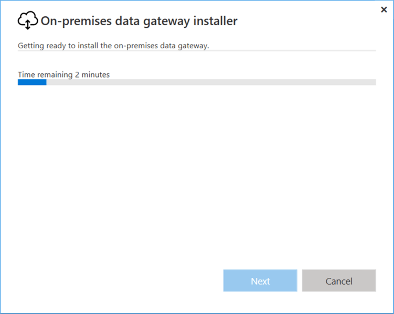
Task: Close the installer with the X button
Action: coord(384,10)
